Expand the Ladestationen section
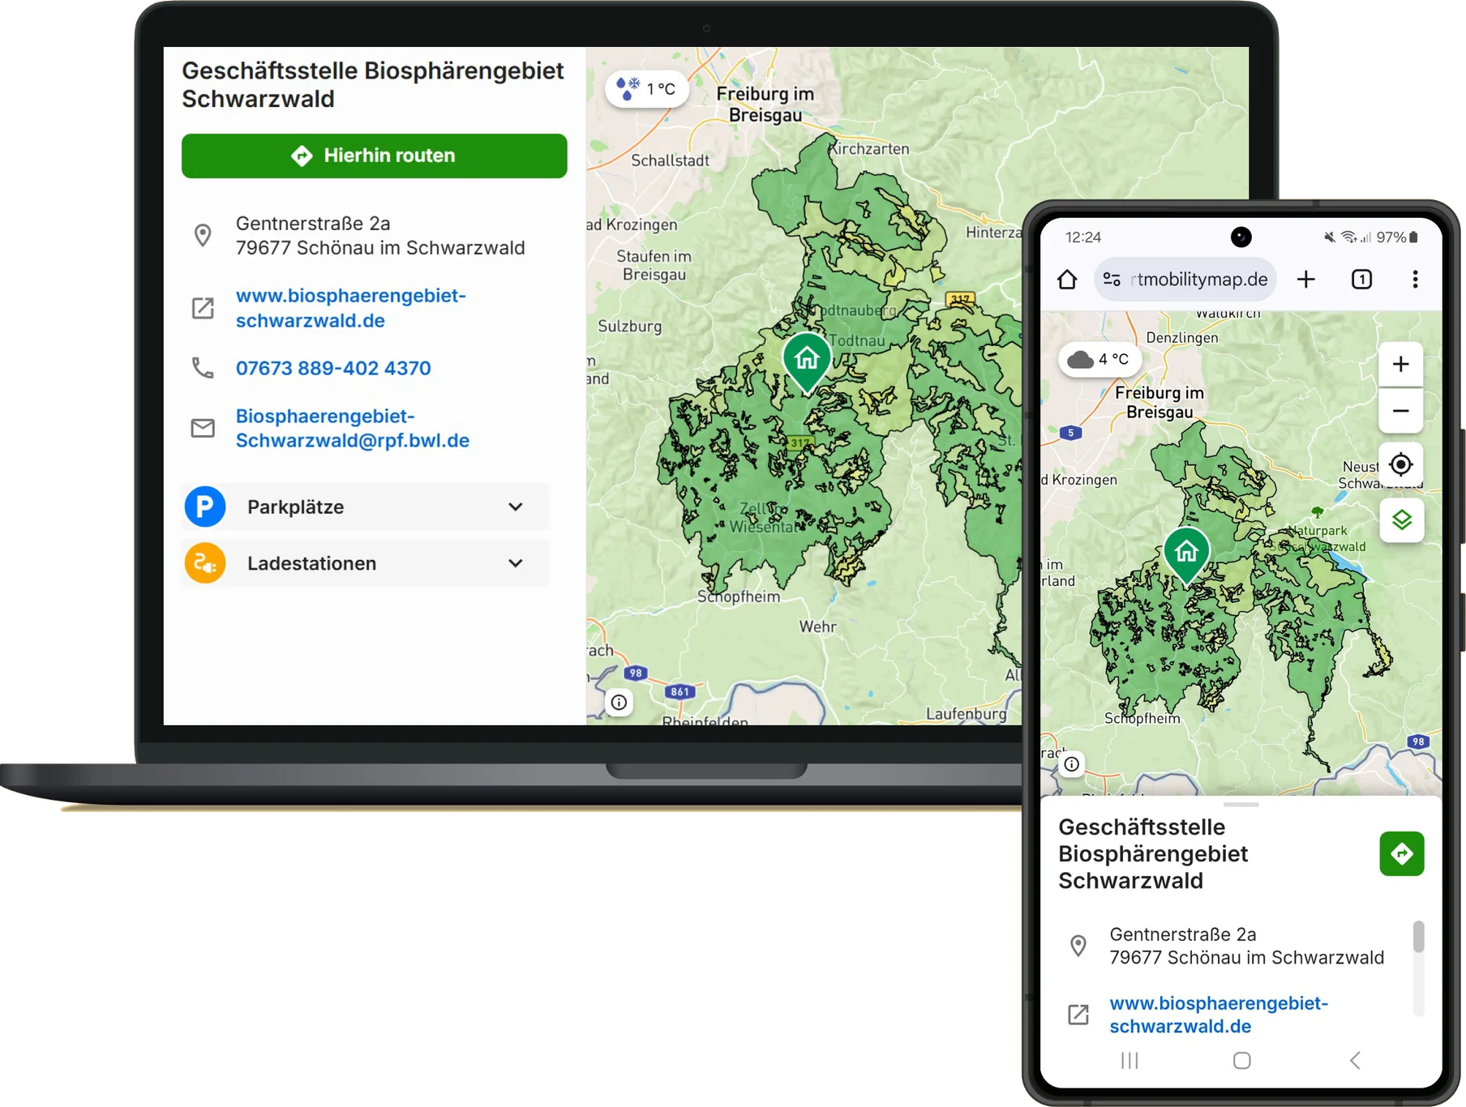 click(x=365, y=563)
